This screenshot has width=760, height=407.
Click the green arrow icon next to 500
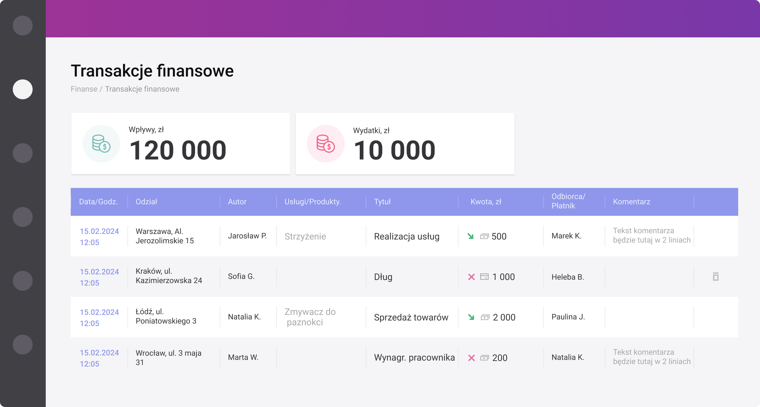coord(470,236)
